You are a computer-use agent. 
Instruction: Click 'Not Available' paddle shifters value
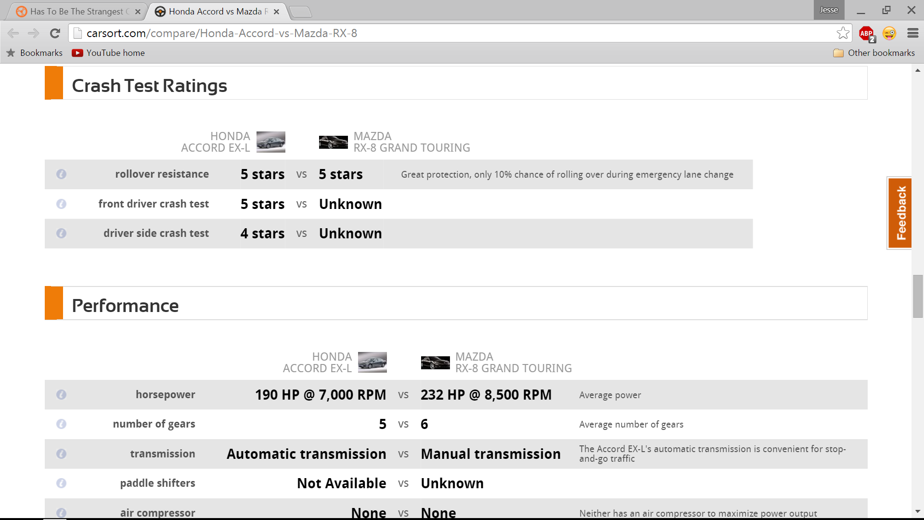click(342, 483)
